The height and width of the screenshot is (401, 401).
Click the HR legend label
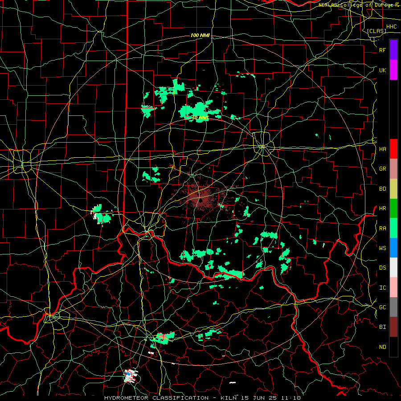coord(382,209)
